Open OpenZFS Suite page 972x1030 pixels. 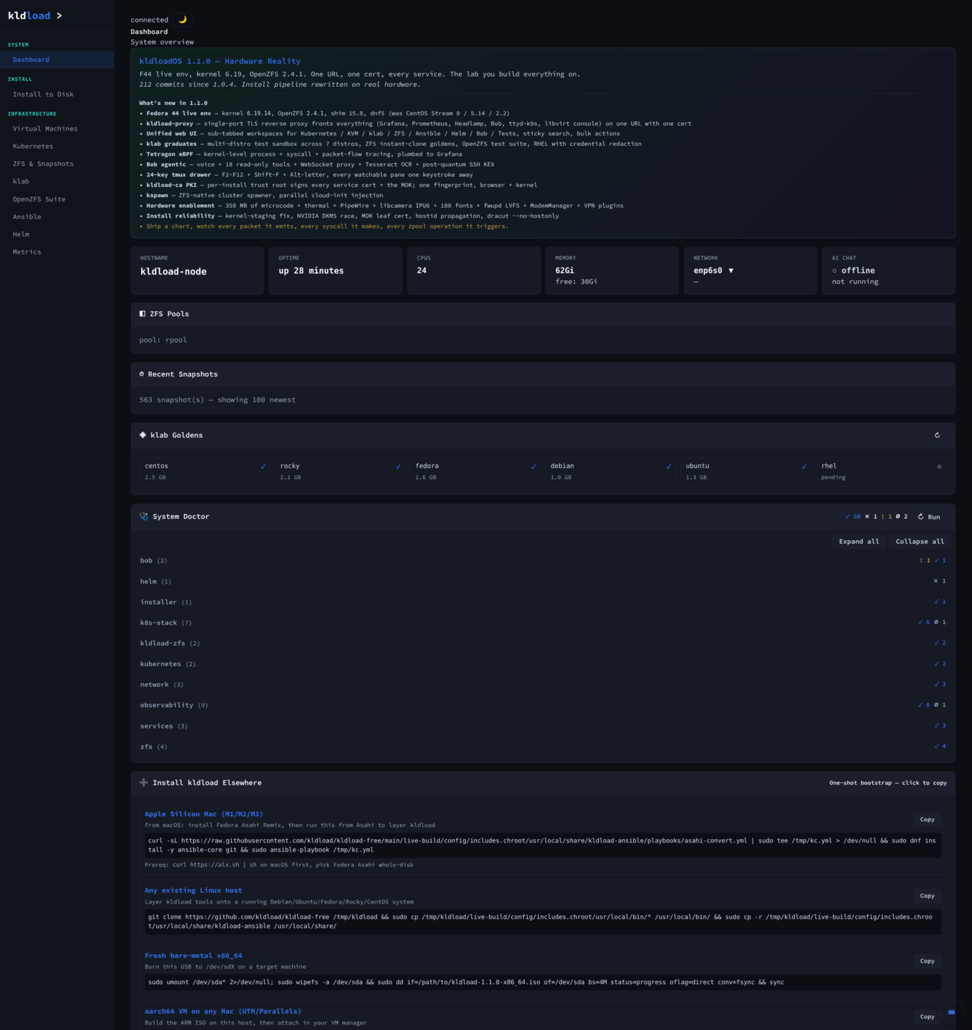57,199
